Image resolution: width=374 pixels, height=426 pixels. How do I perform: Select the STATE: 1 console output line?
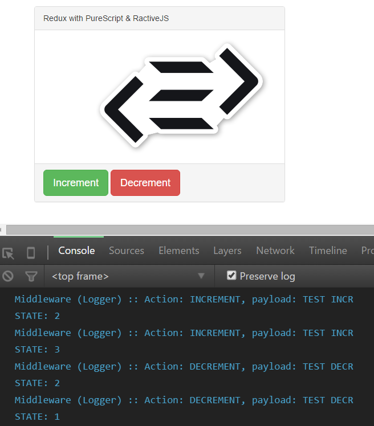pyautogui.click(x=37, y=417)
